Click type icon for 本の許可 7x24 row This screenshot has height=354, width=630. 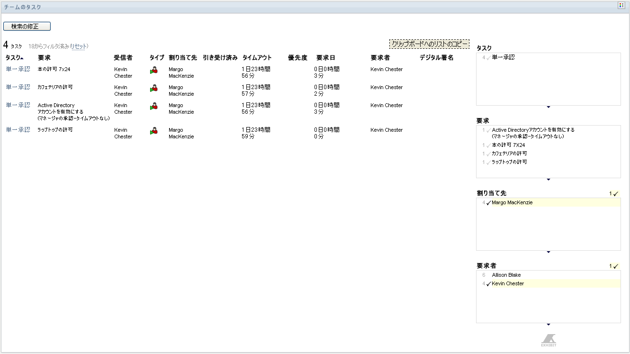tap(153, 70)
